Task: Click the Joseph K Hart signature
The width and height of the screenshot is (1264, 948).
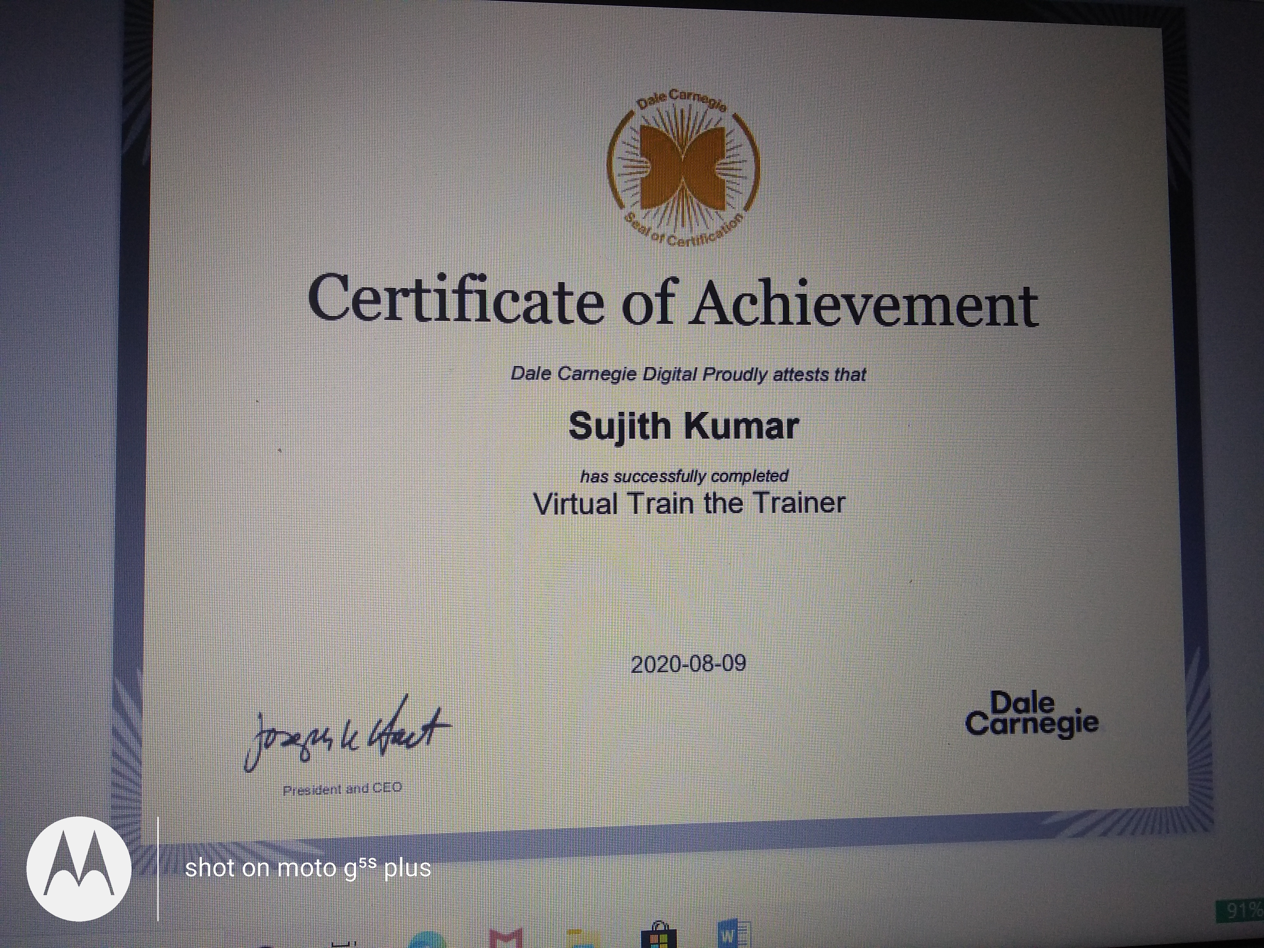Action: (x=347, y=734)
